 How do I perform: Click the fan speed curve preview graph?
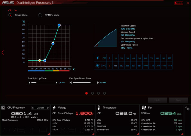coord(105,35)
